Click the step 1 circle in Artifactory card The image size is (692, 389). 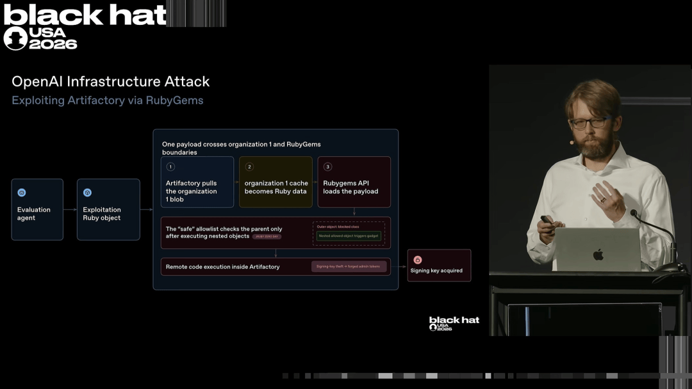click(171, 166)
